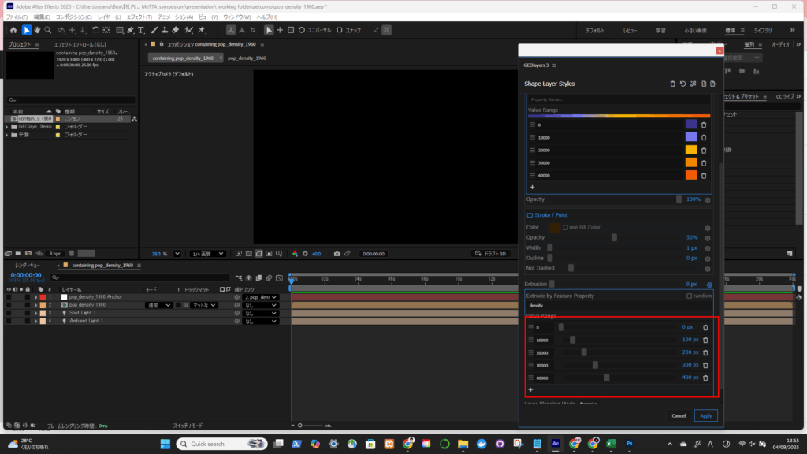Viewport: 807px width, 454px height.
Task: Select the Zoom magnifier tool
Action: pos(48,30)
